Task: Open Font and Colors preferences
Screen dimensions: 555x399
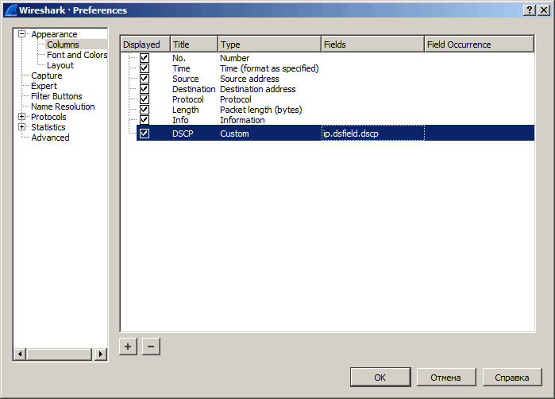Action: [x=77, y=55]
